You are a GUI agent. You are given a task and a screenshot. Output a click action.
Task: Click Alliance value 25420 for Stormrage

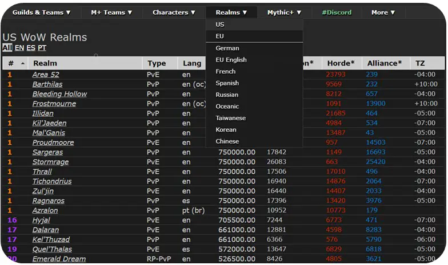(x=376, y=162)
